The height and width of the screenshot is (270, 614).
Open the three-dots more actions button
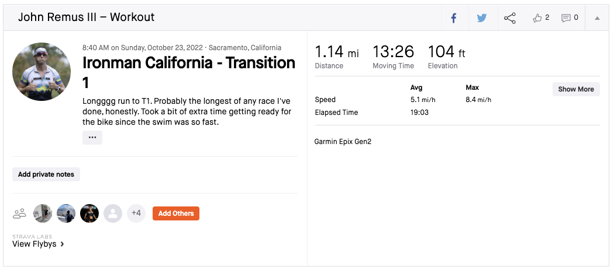coord(92,138)
